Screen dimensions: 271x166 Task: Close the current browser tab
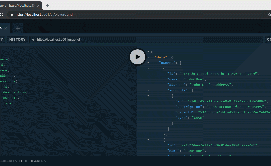pyautogui.click(x=38, y=6)
